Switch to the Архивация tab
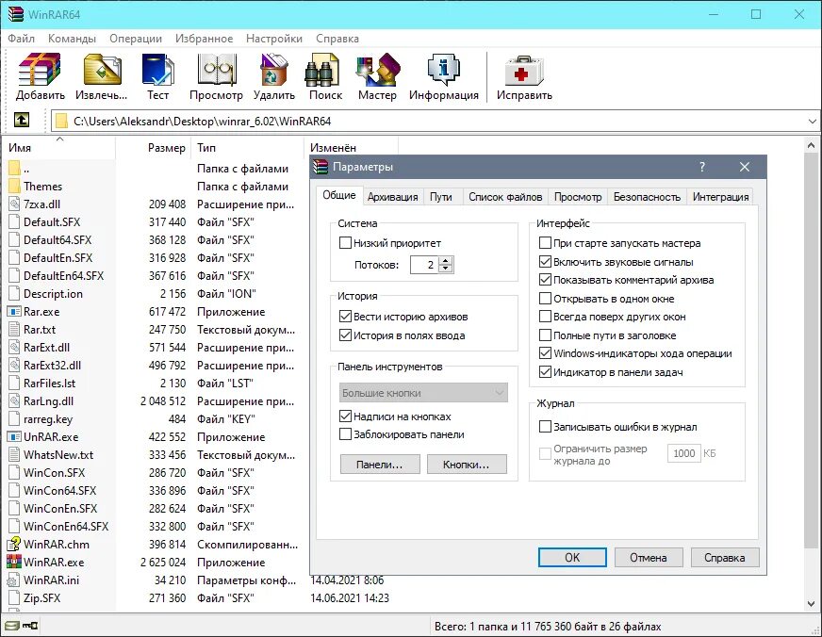The height and width of the screenshot is (637, 822). tap(393, 197)
